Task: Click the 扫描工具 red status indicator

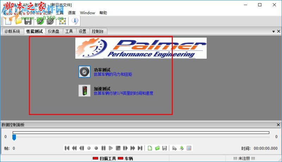Action: point(95,158)
